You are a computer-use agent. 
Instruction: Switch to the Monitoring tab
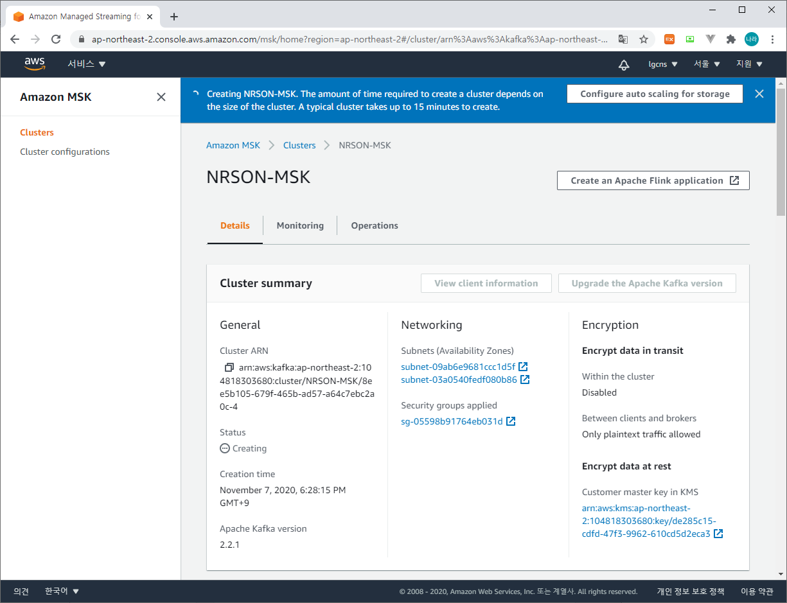click(x=300, y=225)
